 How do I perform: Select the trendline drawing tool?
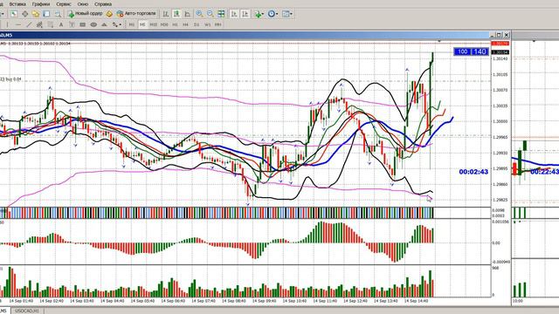tap(29, 24)
